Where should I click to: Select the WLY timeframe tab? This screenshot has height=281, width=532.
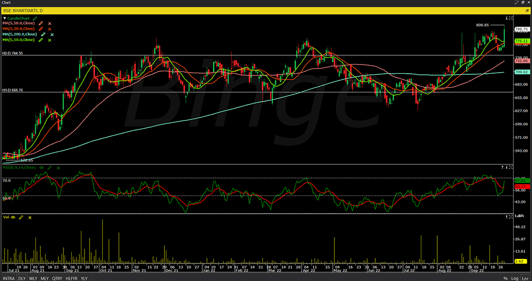coord(33,278)
